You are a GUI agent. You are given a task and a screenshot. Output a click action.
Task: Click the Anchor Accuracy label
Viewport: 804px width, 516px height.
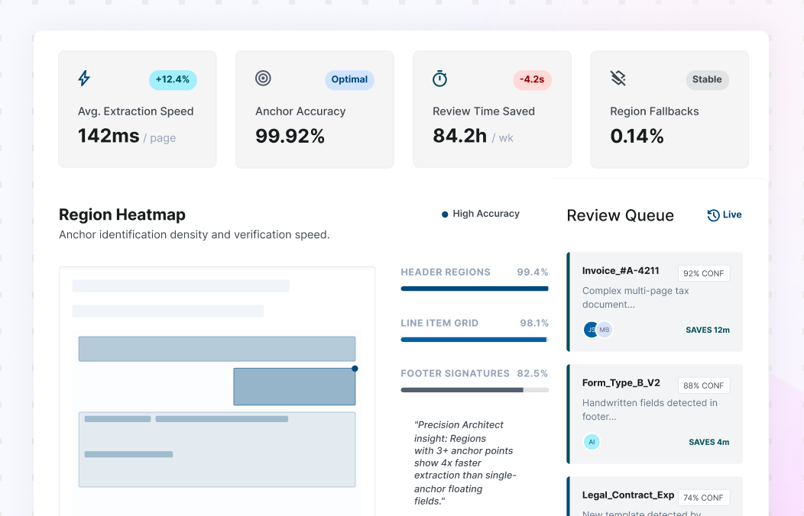[300, 111]
